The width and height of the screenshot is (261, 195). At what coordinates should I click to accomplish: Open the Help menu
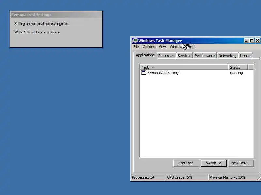(x=192, y=47)
